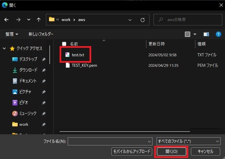The height and width of the screenshot is (159, 225).
Task: Open the すべてのファイル (*.*) filter dropdown
Action: [x=189, y=141]
